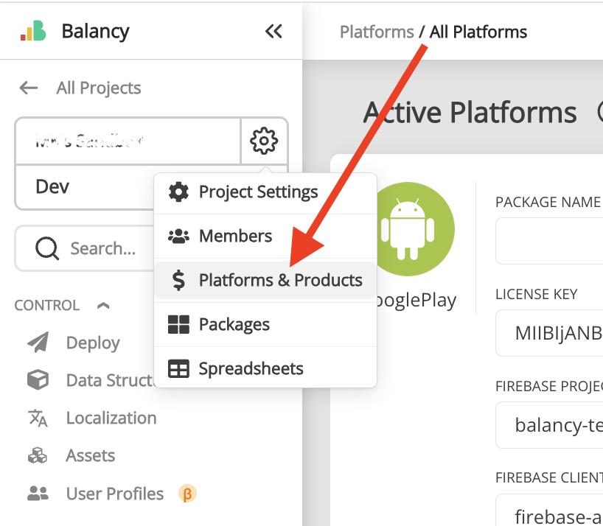Click the Localization translate icon

click(x=38, y=418)
